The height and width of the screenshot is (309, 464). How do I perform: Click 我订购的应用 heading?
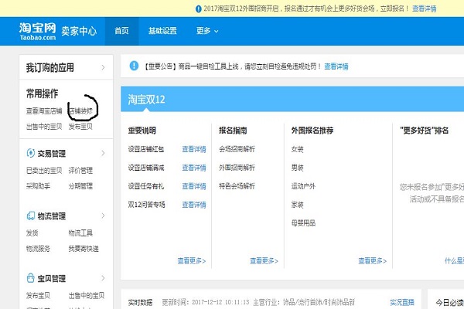point(50,67)
